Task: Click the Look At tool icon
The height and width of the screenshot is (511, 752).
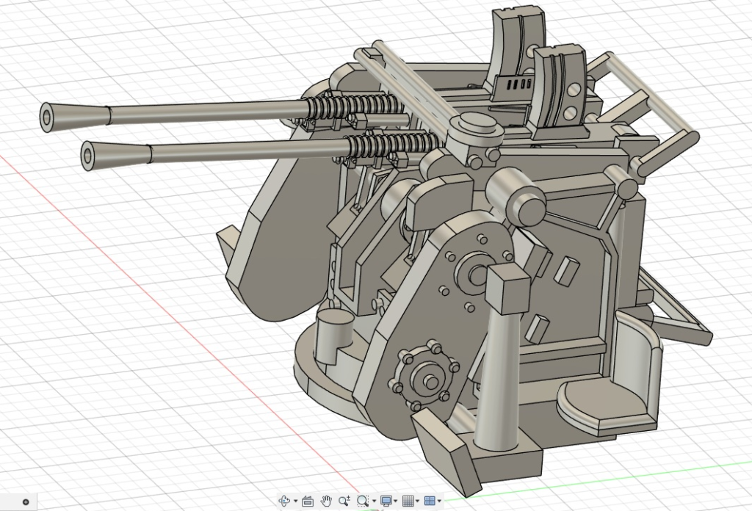Action: point(308,501)
